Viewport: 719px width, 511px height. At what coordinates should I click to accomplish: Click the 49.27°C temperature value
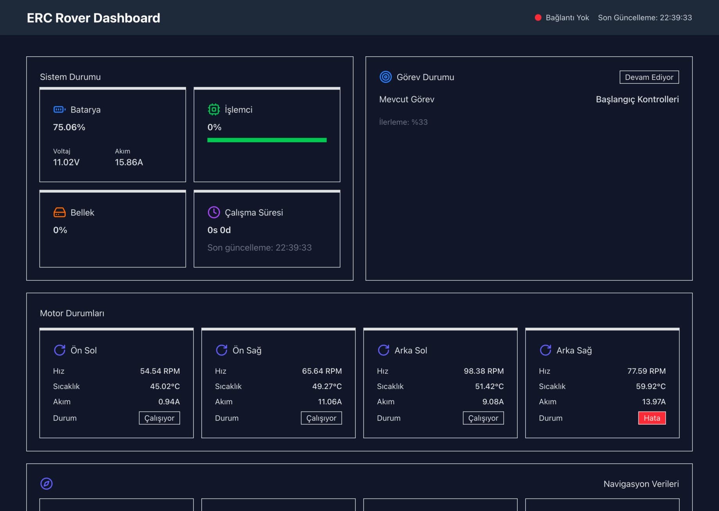tap(327, 386)
